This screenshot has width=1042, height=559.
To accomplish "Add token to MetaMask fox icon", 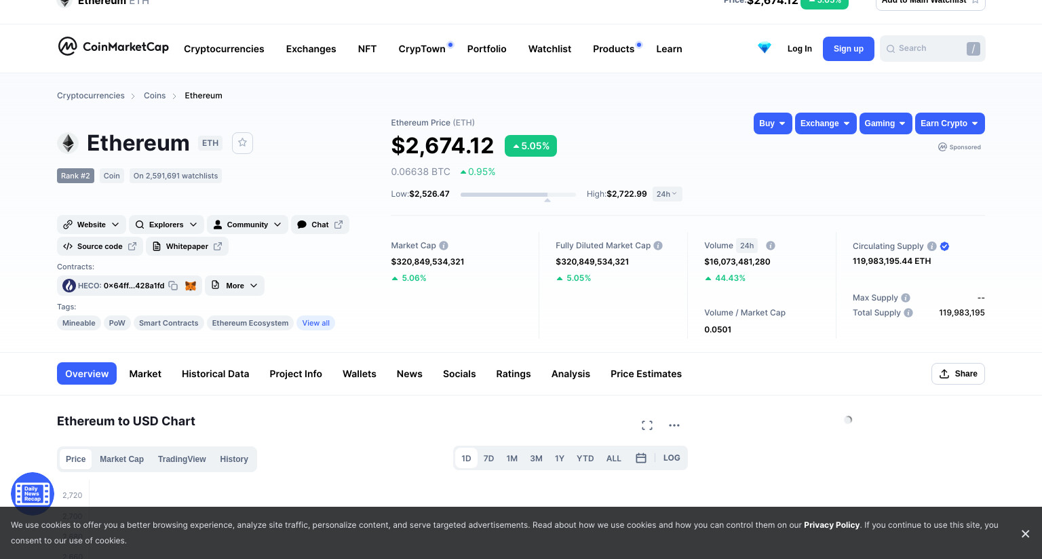I will point(191,286).
